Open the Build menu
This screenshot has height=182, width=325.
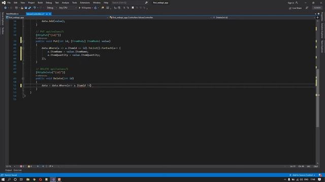click(40, 3)
